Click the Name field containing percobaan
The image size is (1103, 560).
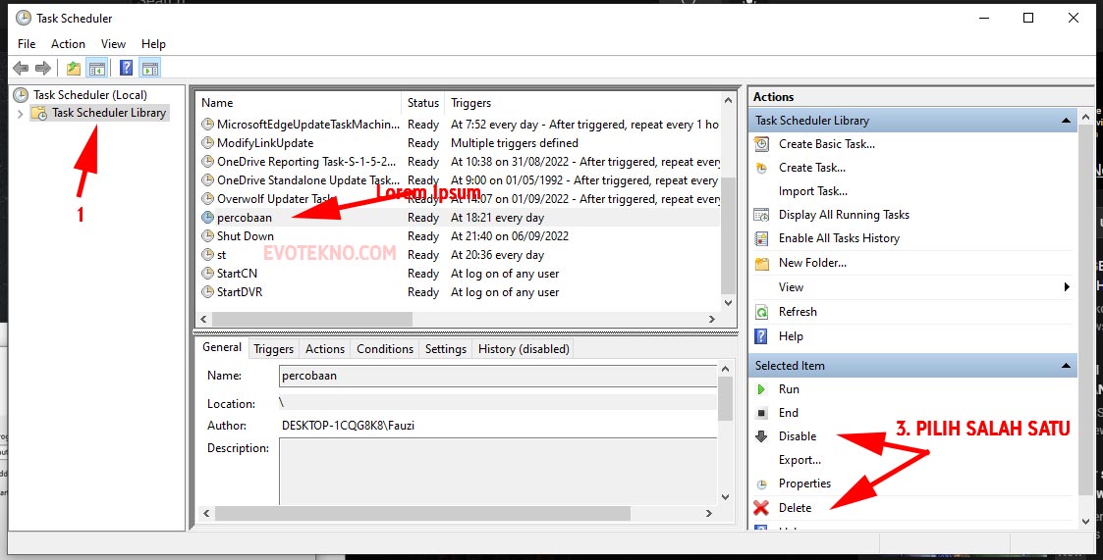tap(498, 376)
